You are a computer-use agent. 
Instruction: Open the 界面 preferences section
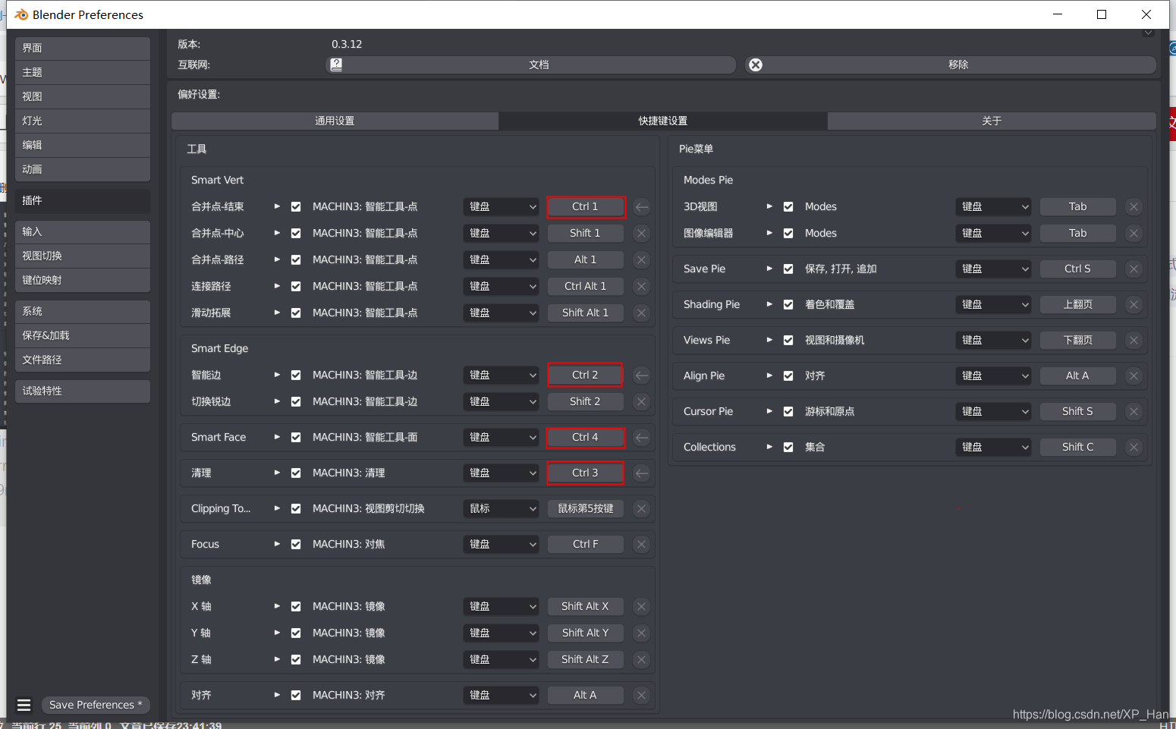pyautogui.click(x=83, y=48)
